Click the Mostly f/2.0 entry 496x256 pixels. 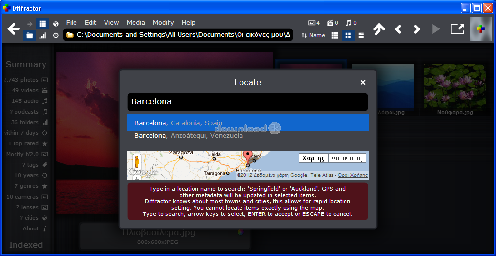(x=27, y=155)
